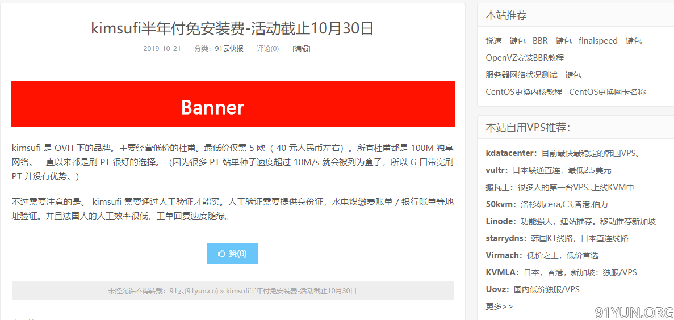Click the [编辑] edit link
The height and width of the screenshot is (320, 674).
(x=302, y=49)
